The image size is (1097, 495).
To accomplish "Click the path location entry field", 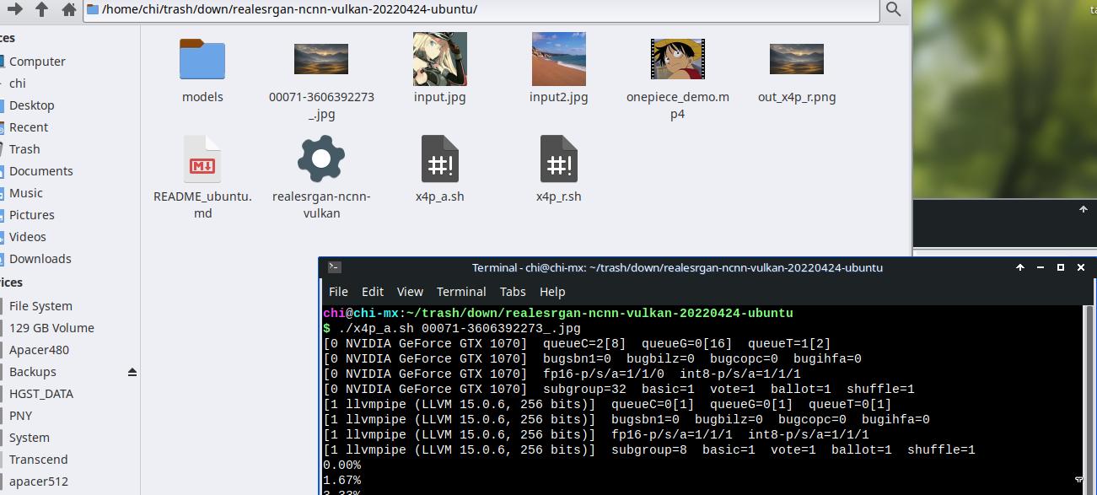I will pos(481,10).
